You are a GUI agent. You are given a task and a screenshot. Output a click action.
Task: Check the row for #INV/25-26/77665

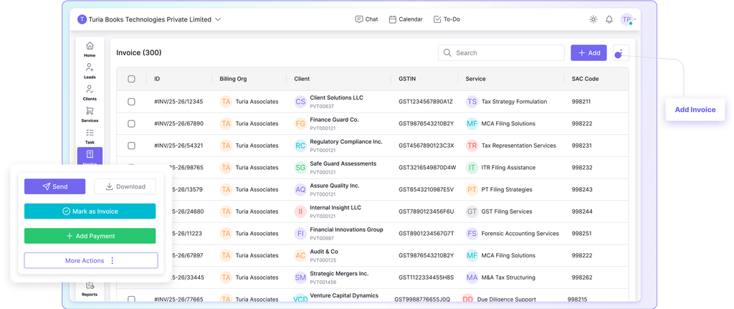coord(132,299)
